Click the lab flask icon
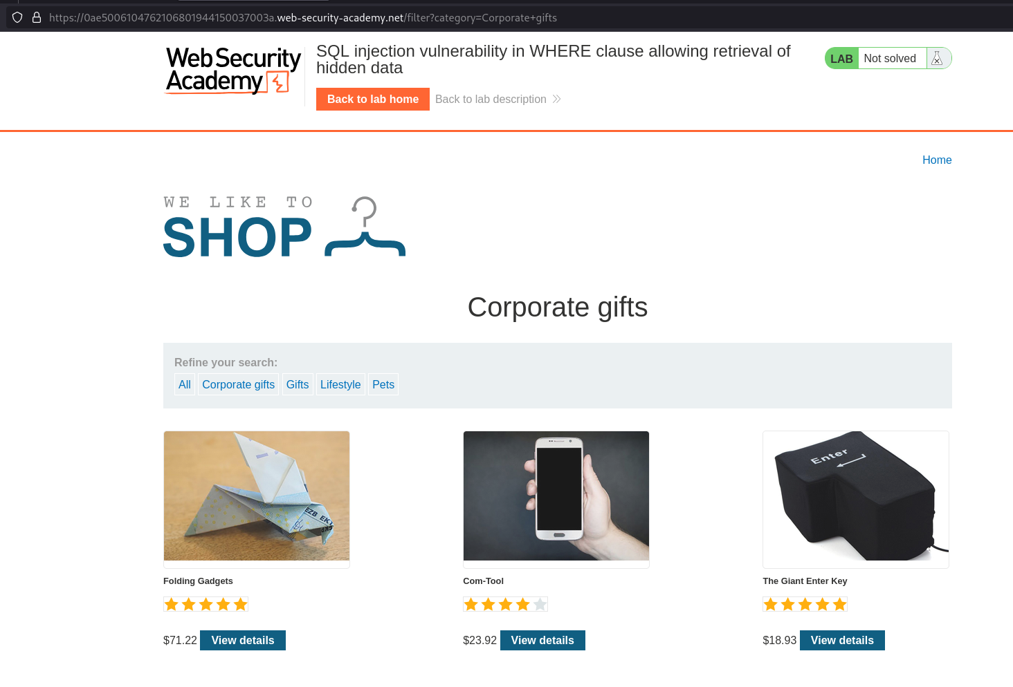1013x687 pixels. point(937,59)
